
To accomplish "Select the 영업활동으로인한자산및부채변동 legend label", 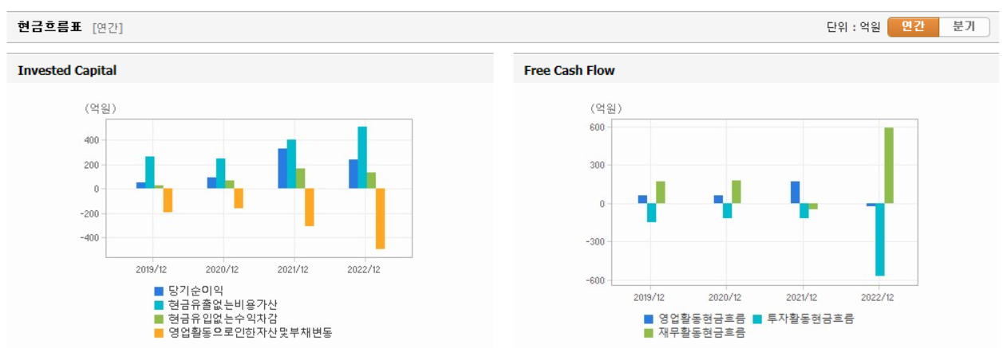I will point(250,333).
